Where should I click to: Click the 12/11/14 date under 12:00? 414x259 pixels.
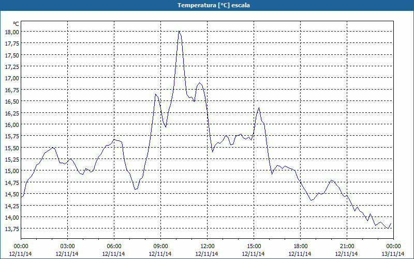tap(206, 254)
